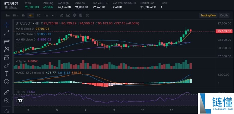Select the 1h timeframe
Screen dimensions: 234x114
pyautogui.click(x=23, y=15)
